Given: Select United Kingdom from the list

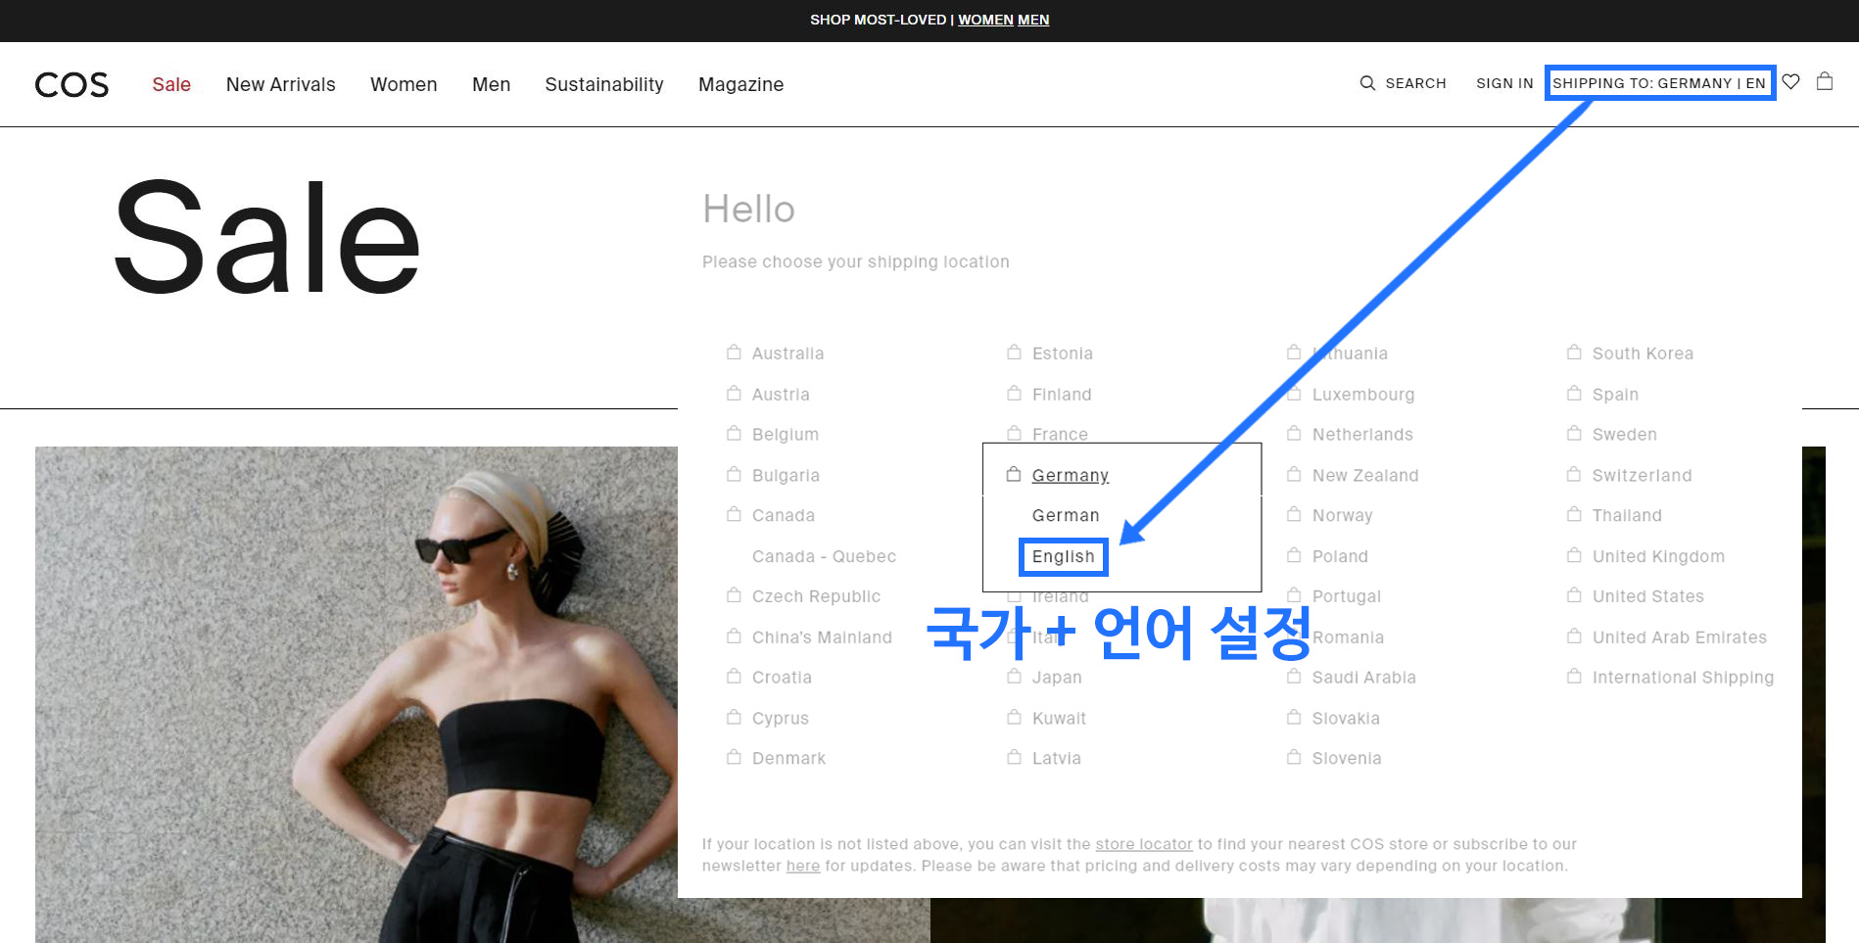Looking at the screenshot, I should point(1658,557).
